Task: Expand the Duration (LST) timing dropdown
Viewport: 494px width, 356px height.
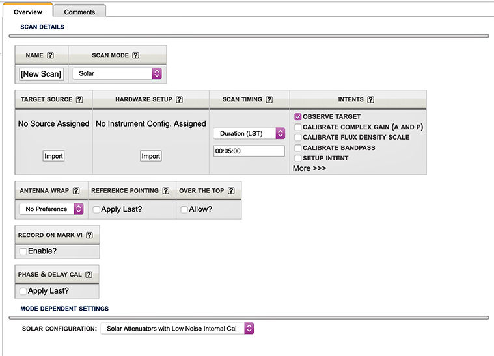Action: 249,133
